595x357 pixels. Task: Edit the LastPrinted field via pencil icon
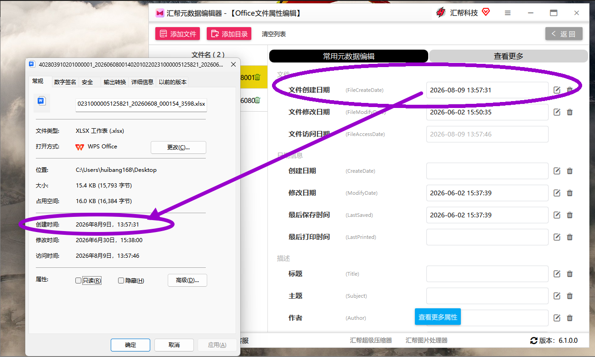(x=557, y=237)
